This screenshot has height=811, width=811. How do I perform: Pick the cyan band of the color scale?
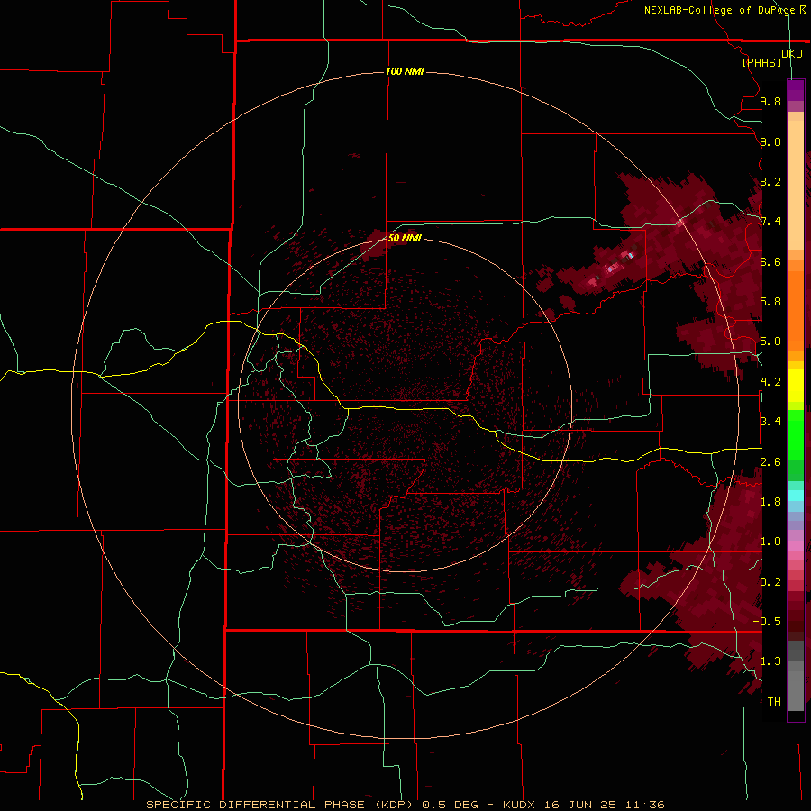(x=796, y=496)
